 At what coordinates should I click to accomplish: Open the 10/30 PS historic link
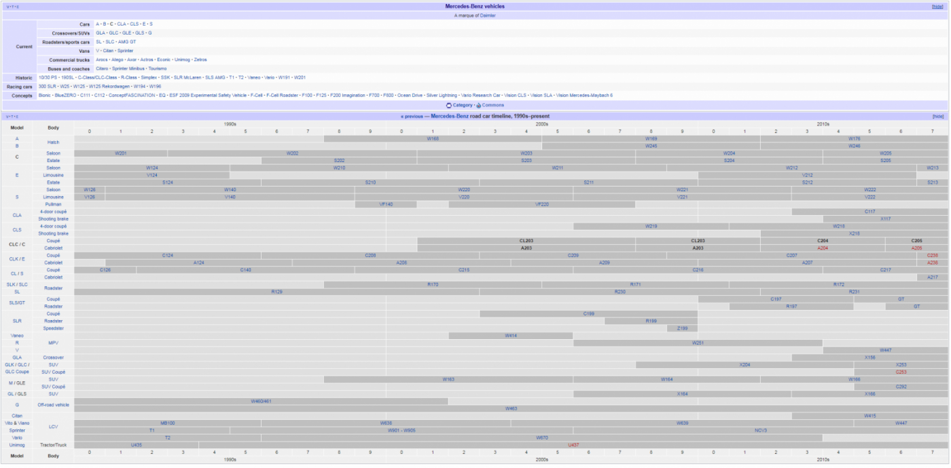(48, 77)
